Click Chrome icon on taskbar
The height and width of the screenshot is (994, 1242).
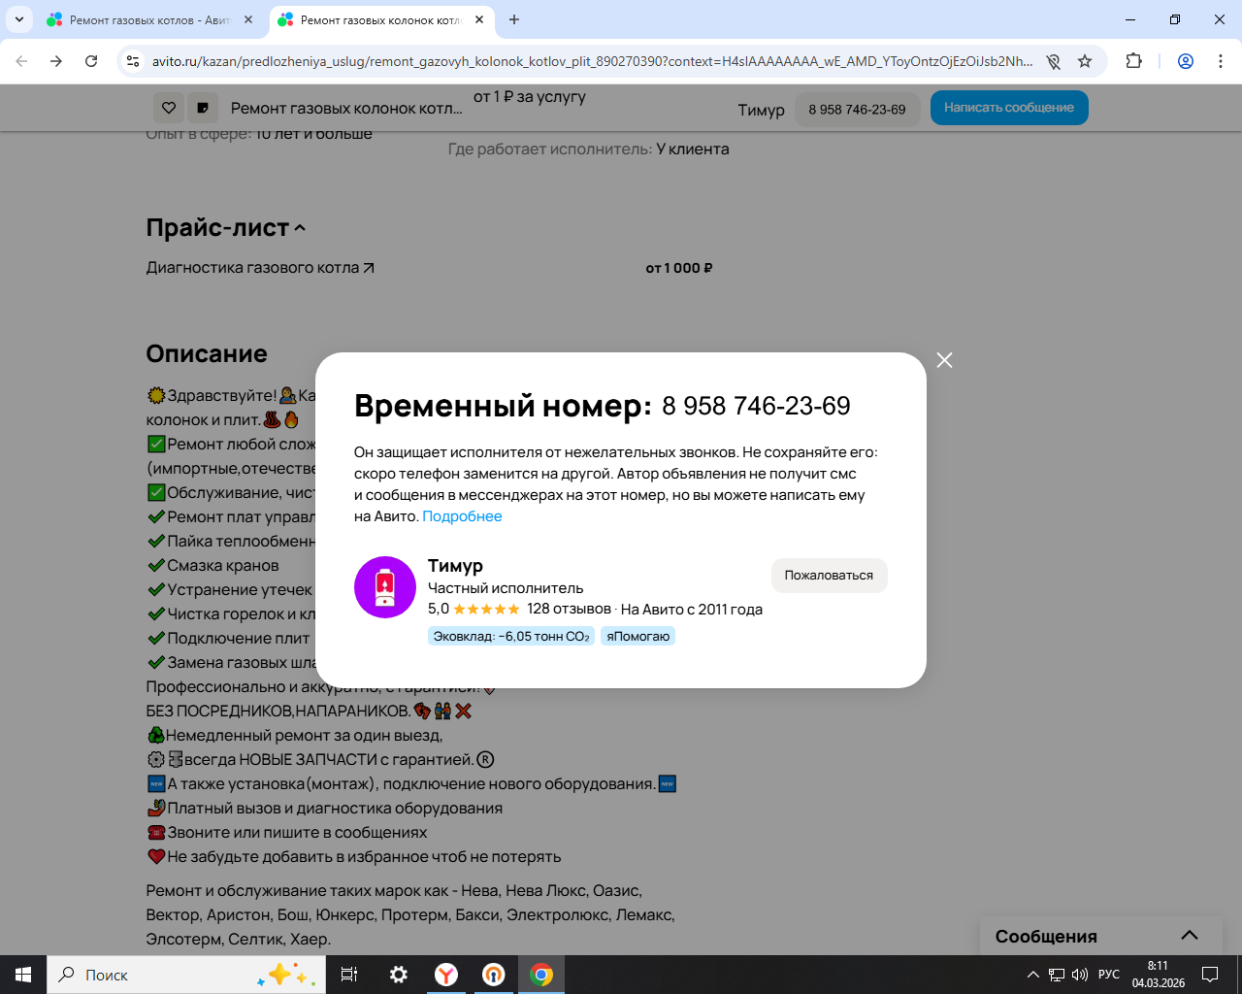click(541, 975)
